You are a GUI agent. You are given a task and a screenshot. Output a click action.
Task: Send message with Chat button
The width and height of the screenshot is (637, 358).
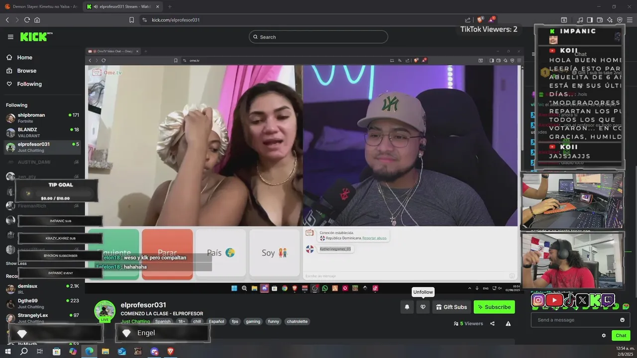click(621, 336)
